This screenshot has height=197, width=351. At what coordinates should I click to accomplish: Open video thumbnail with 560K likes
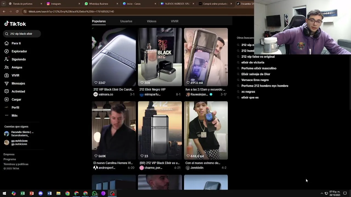114,130
